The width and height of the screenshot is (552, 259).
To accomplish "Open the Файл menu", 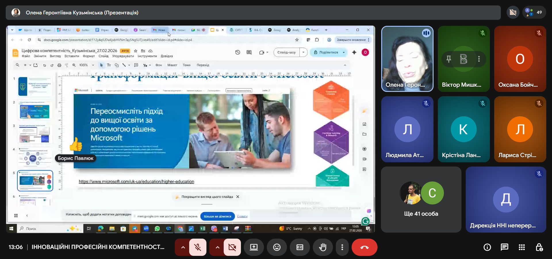I will (26, 56).
